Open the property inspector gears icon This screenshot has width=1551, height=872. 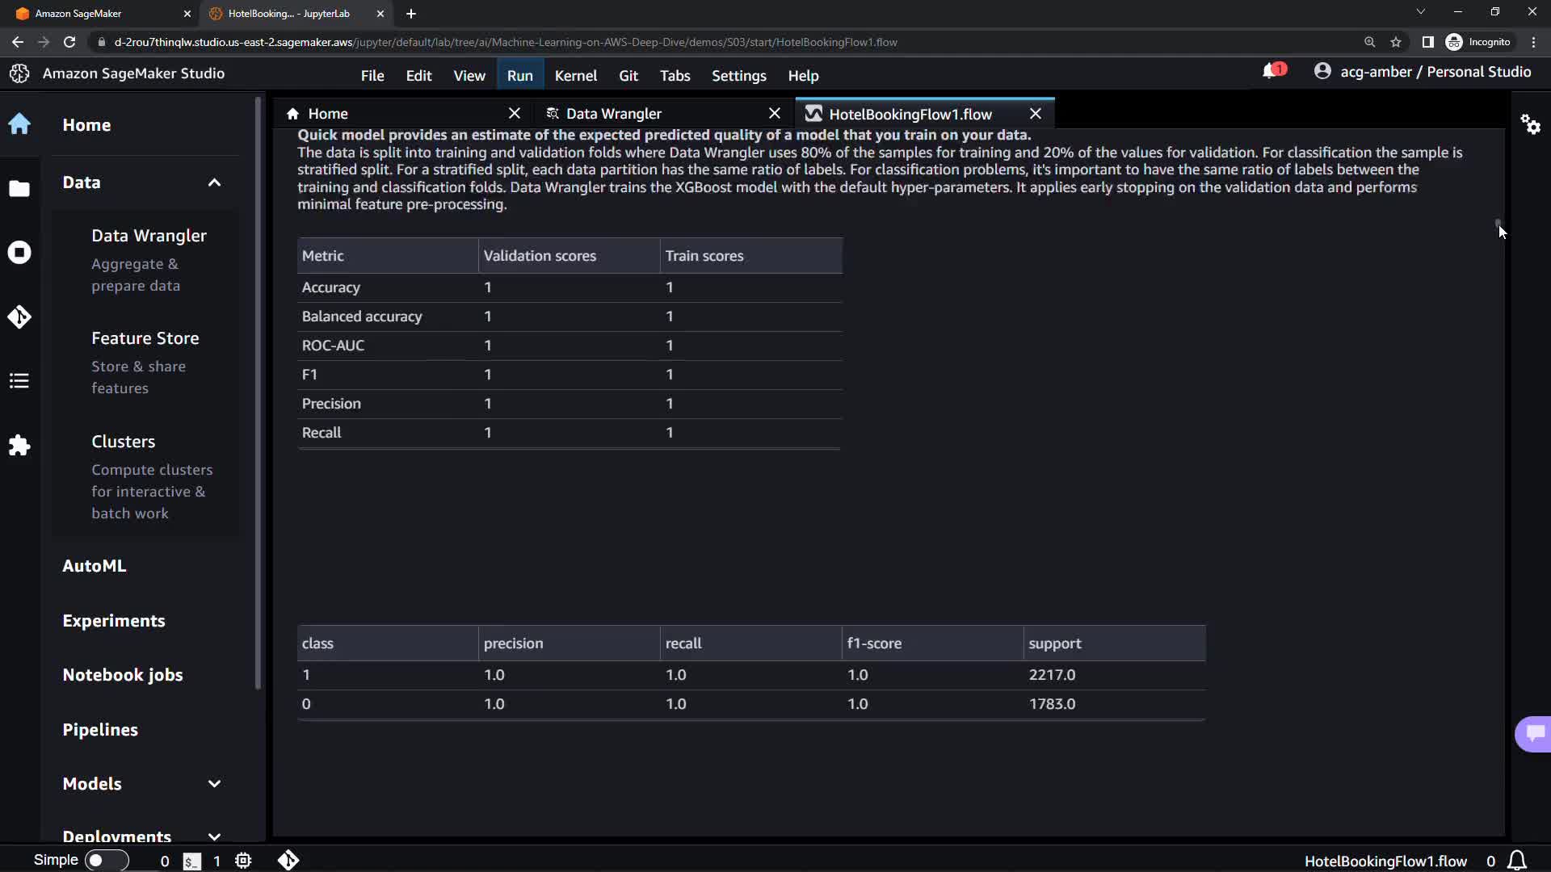pyautogui.click(x=1530, y=124)
